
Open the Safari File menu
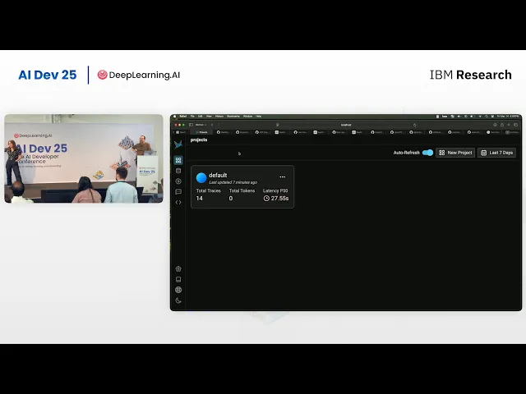click(191, 117)
